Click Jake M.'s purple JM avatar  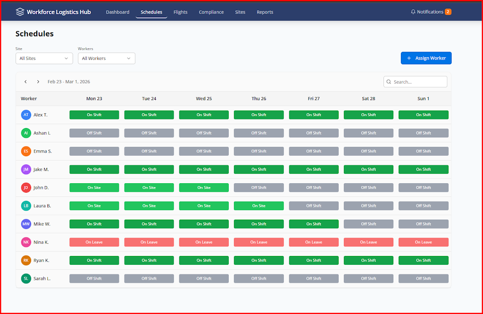(26, 170)
